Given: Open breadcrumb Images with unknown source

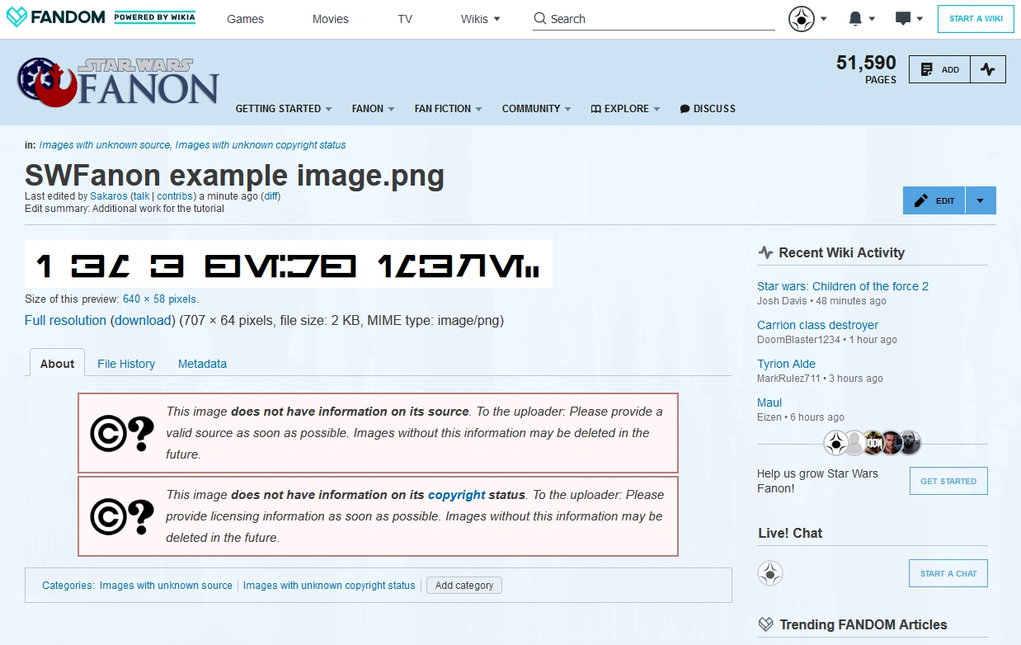Looking at the screenshot, I should (105, 145).
